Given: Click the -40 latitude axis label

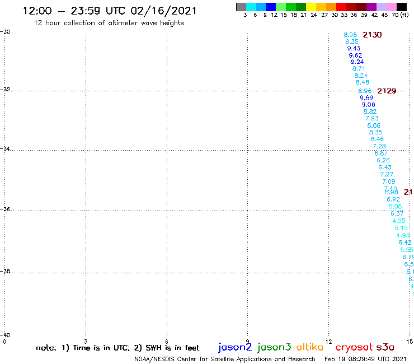Looking at the screenshot, I should (5, 335).
